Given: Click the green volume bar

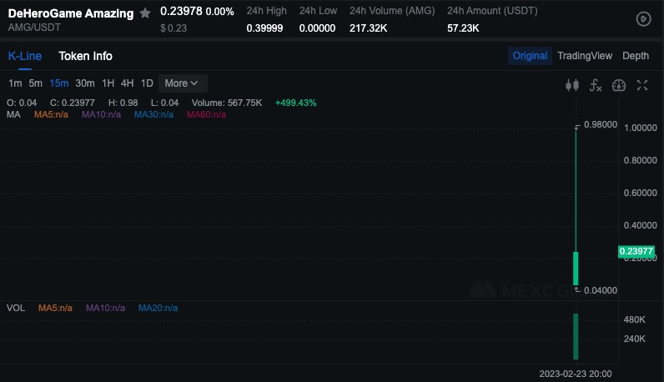Looking at the screenshot, I should pos(576,336).
